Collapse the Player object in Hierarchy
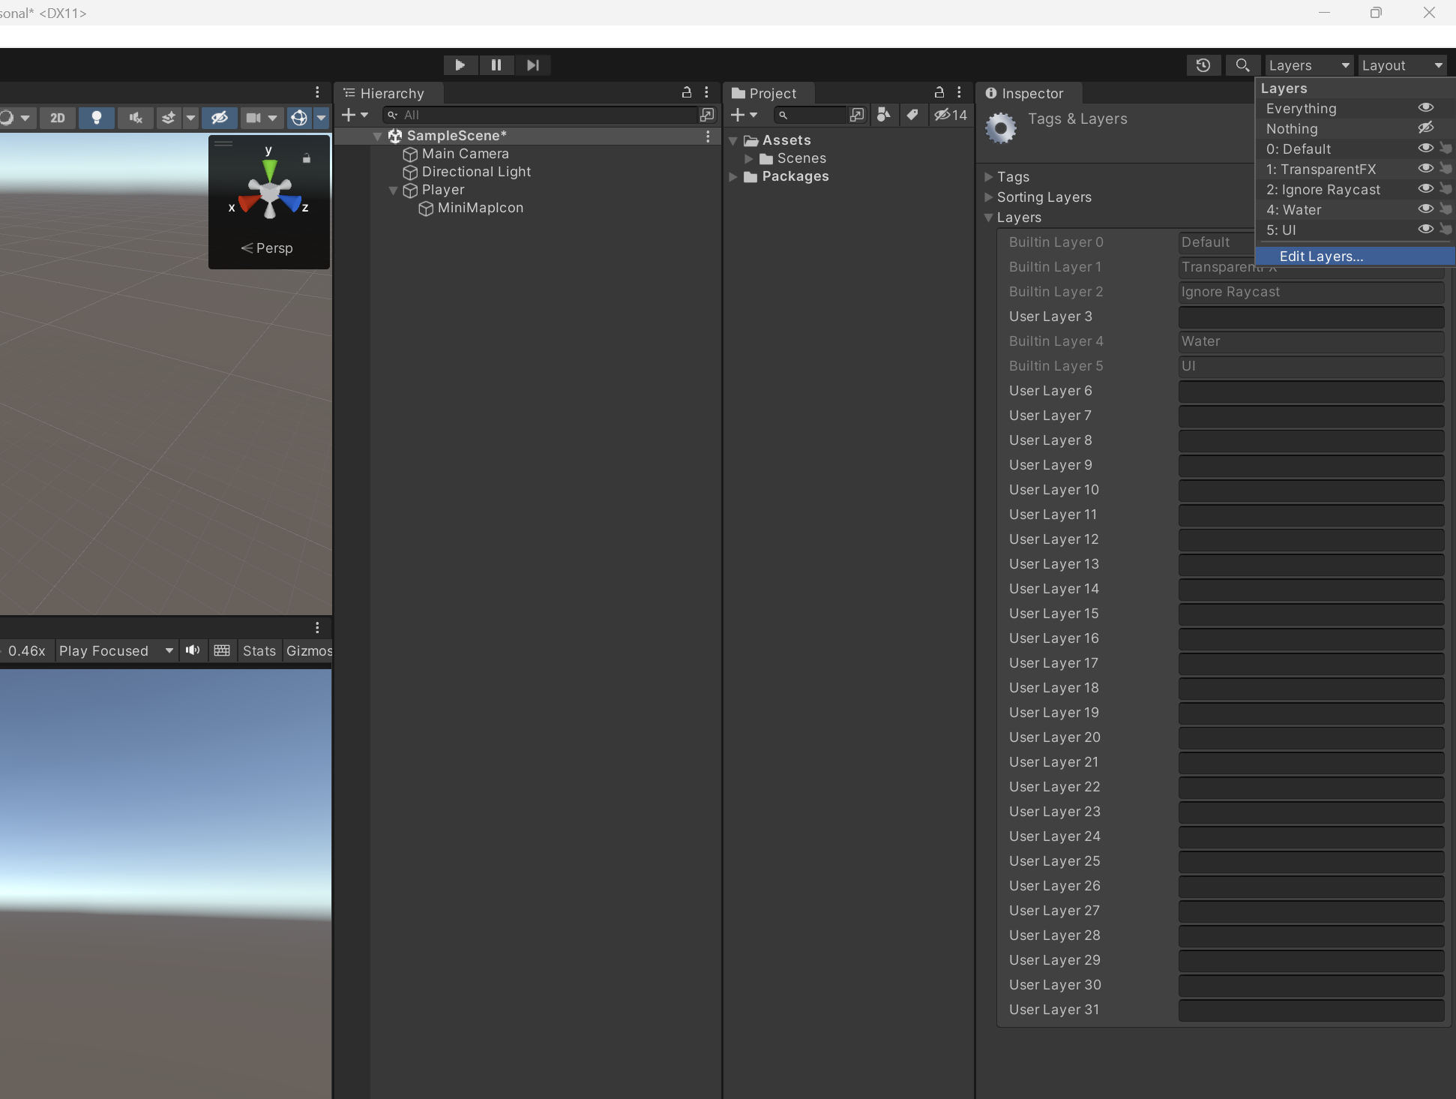Image resolution: width=1456 pixels, height=1099 pixels. (393, 191)
